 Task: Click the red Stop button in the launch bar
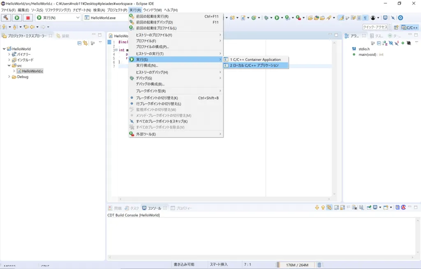tap(28, 18)
